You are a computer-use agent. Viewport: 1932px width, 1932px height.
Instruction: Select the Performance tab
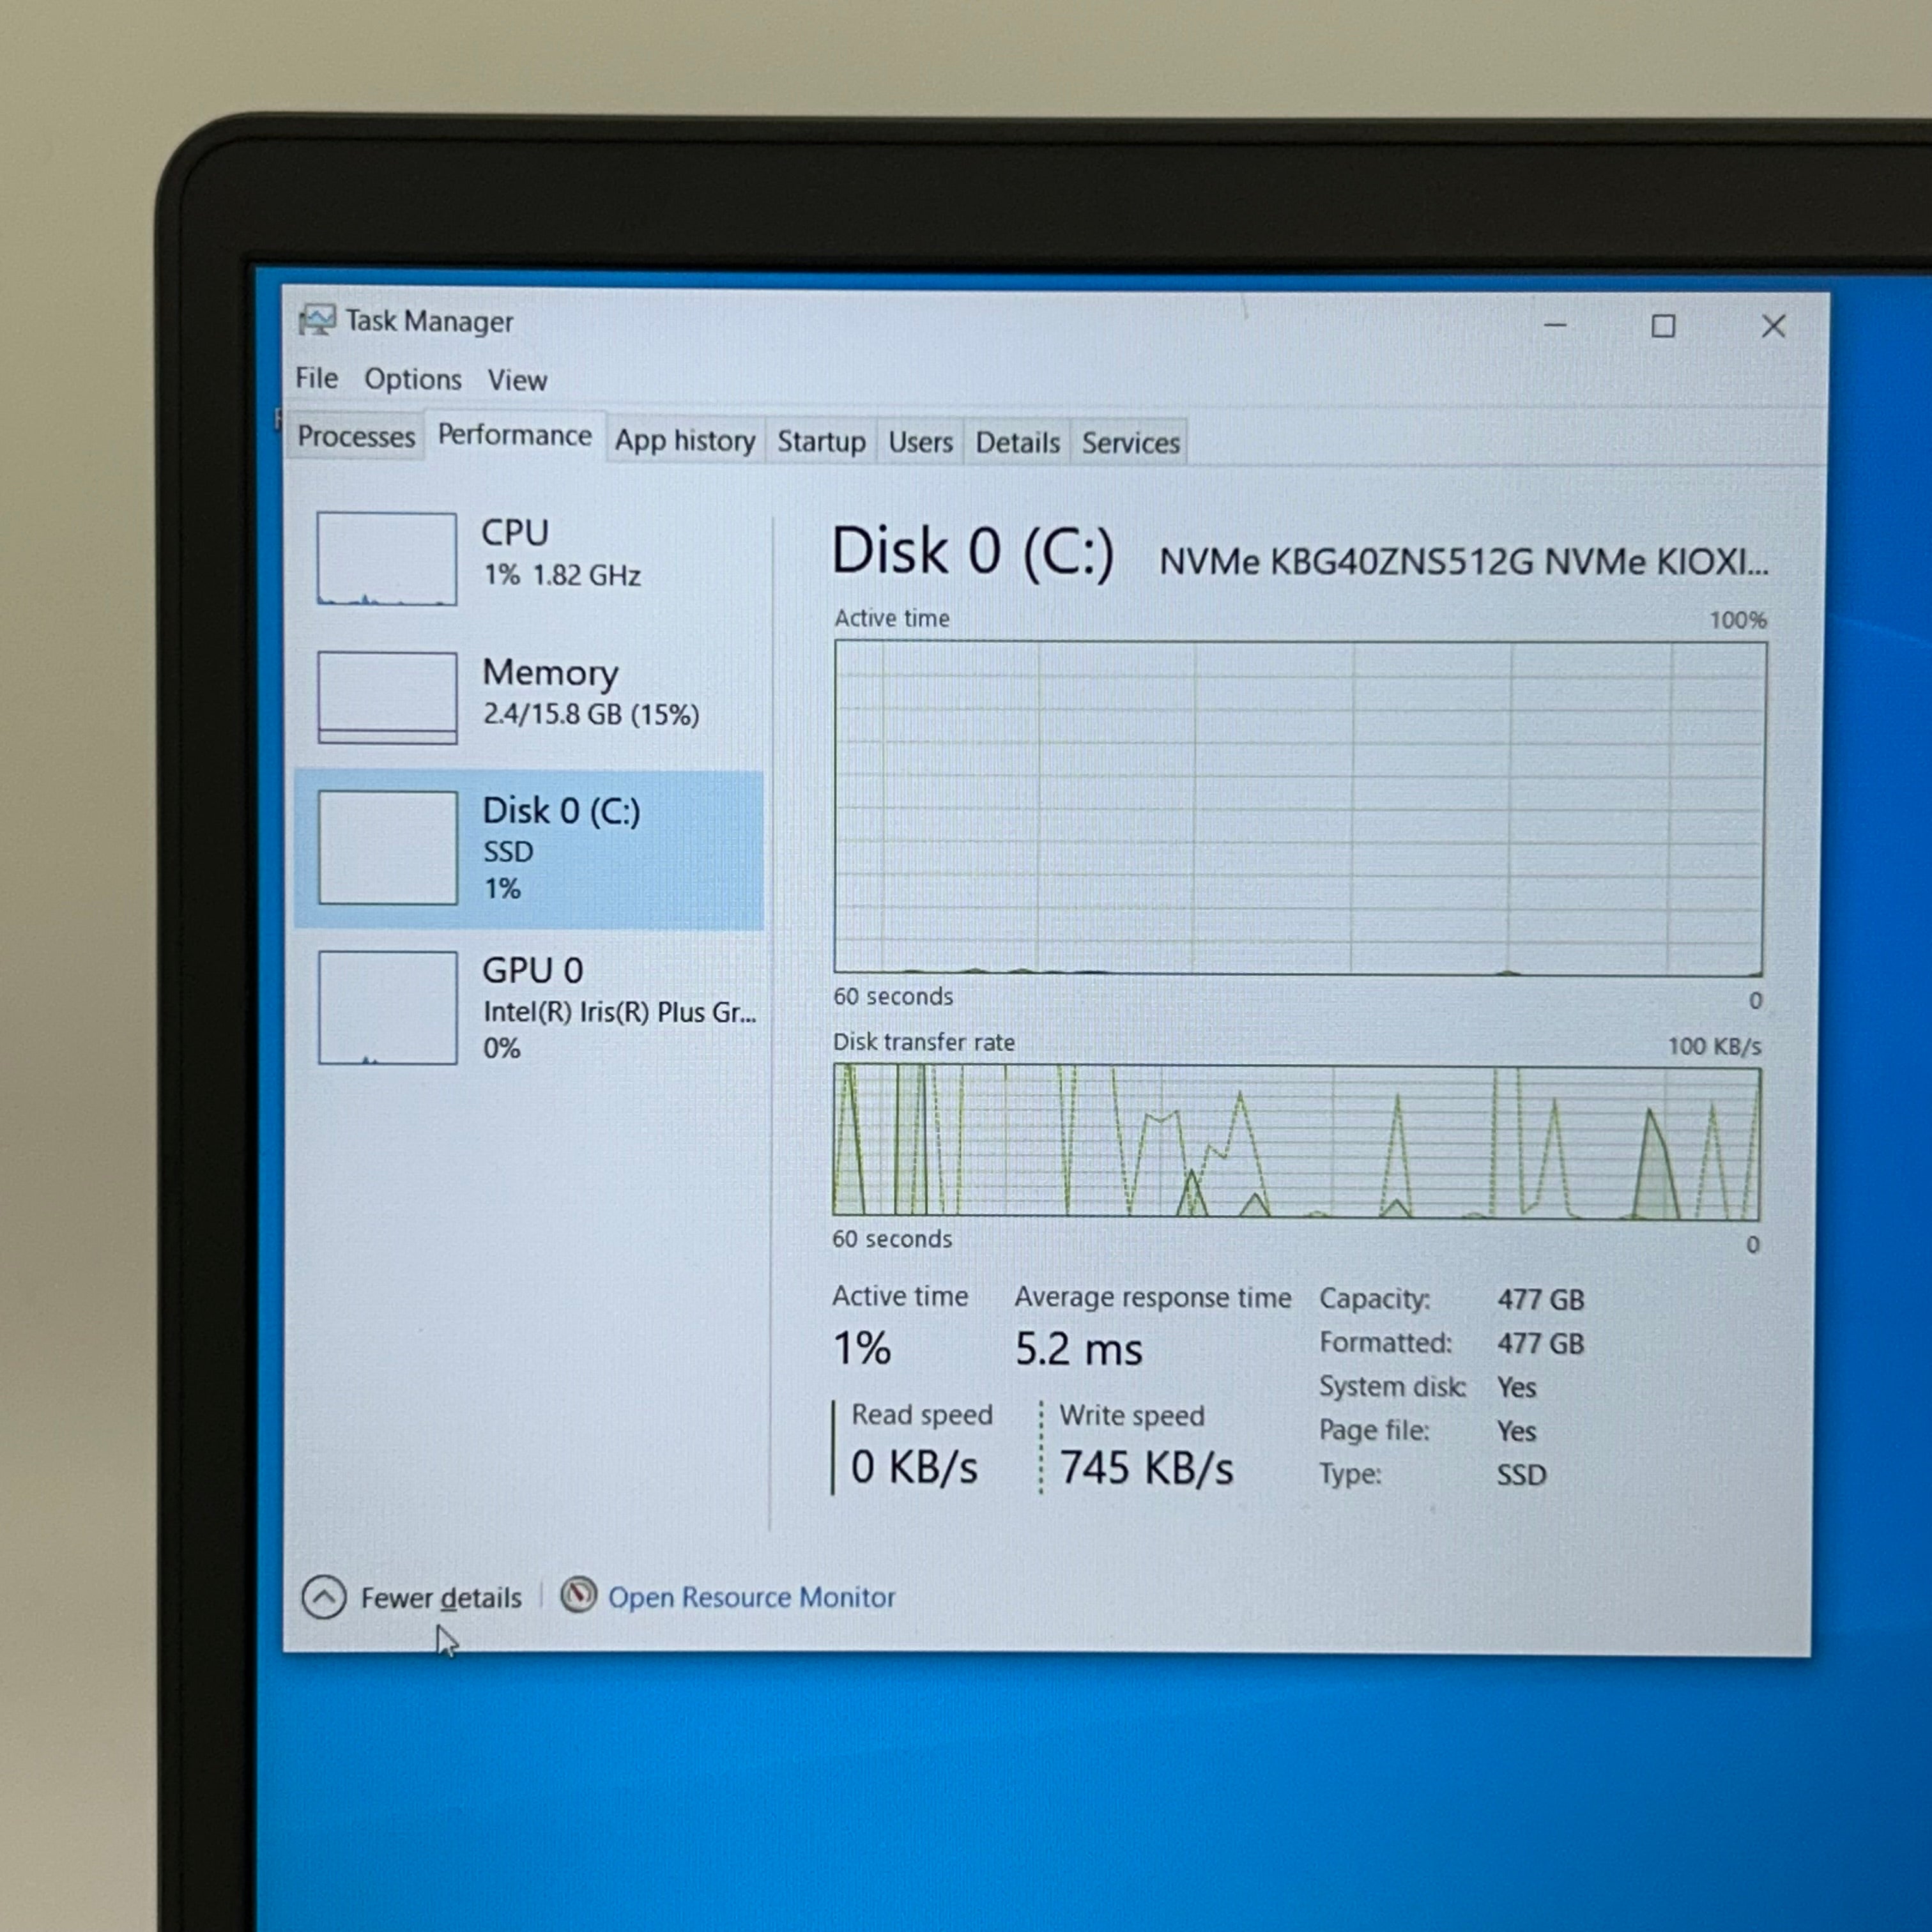point(515,436)
